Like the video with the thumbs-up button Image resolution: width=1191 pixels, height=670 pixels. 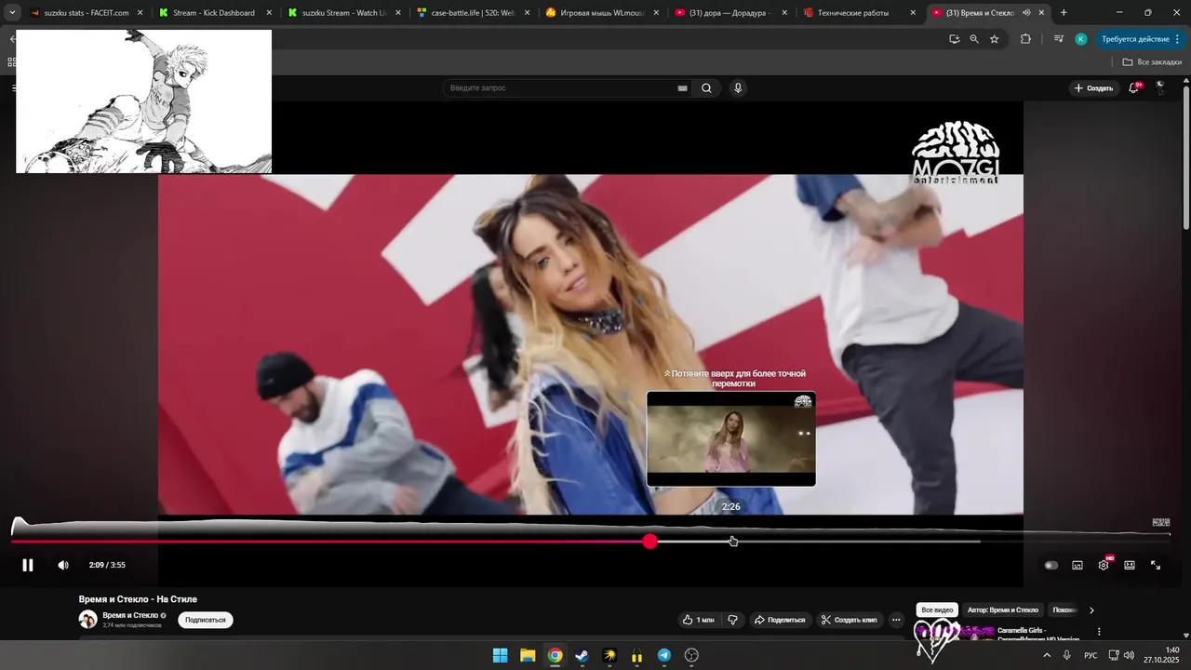pos(699,620)
